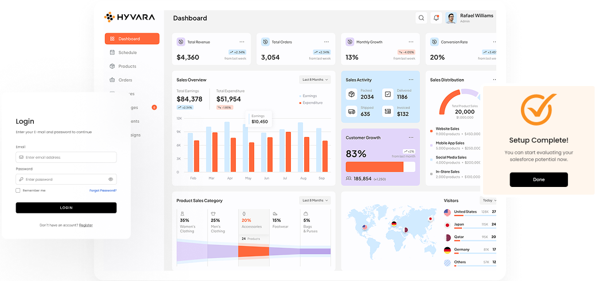Focus the Enter email address field

[66, 157]
